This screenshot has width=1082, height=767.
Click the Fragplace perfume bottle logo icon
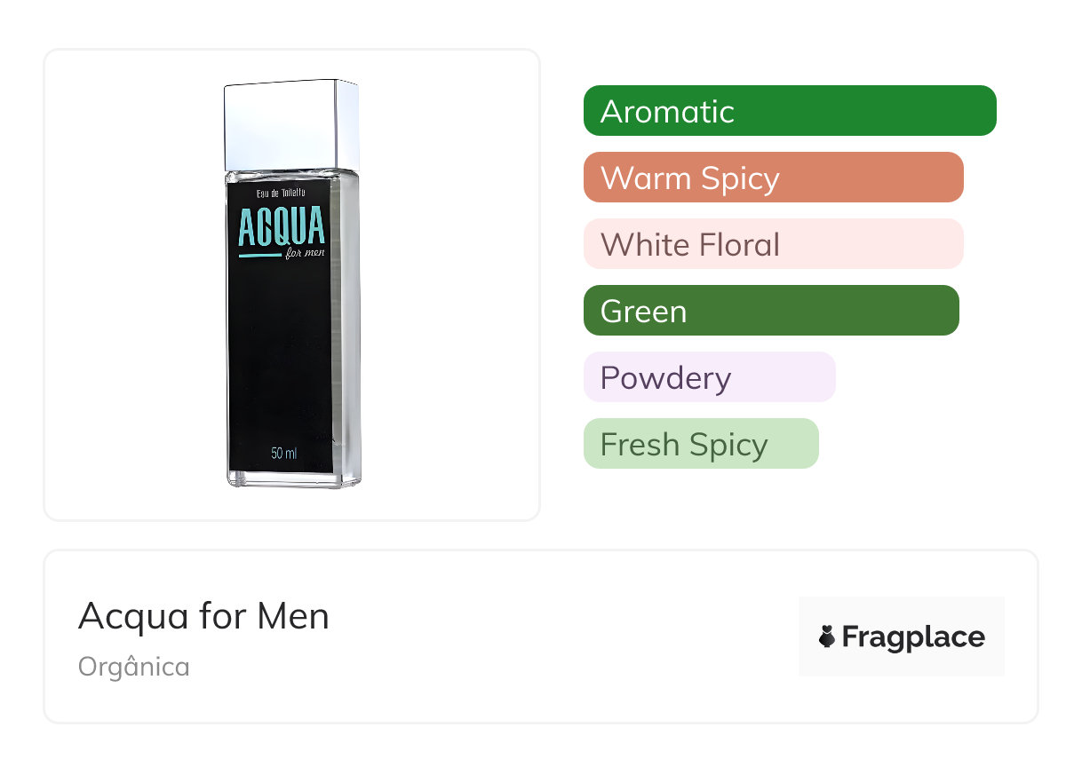(x=827, y=637)
